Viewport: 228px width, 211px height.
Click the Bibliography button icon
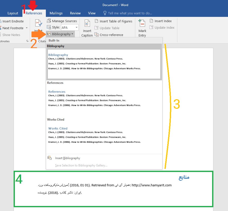[x=49, y=34]
